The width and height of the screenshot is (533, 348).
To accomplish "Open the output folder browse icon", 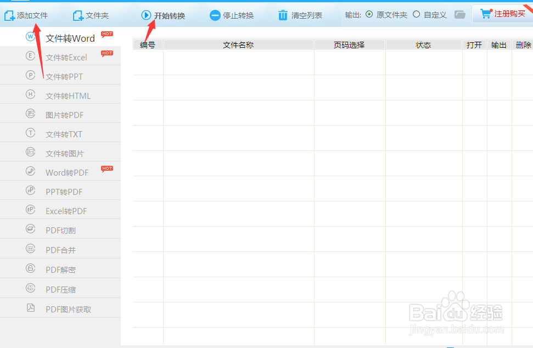I will (459, 15).
